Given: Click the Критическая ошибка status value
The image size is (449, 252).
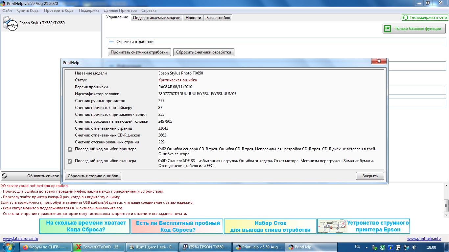Looking at the screenshot, I should click(x=177, y=80).
